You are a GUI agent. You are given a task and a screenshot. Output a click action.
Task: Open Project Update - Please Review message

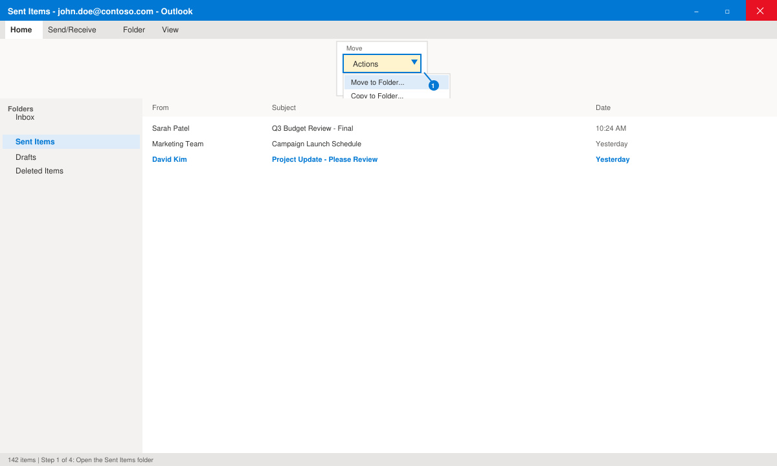[324, 159]
